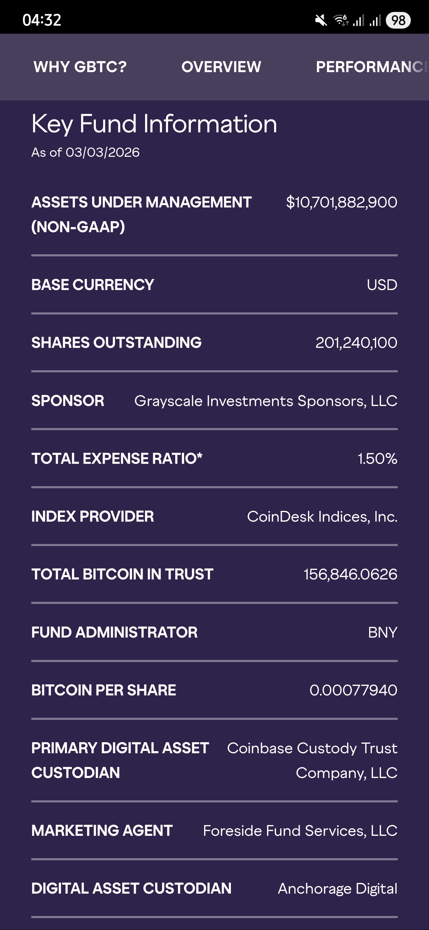Tap the second cellular signal bars icon
This screenshot has height=930, width=429.
click(375, 20)
